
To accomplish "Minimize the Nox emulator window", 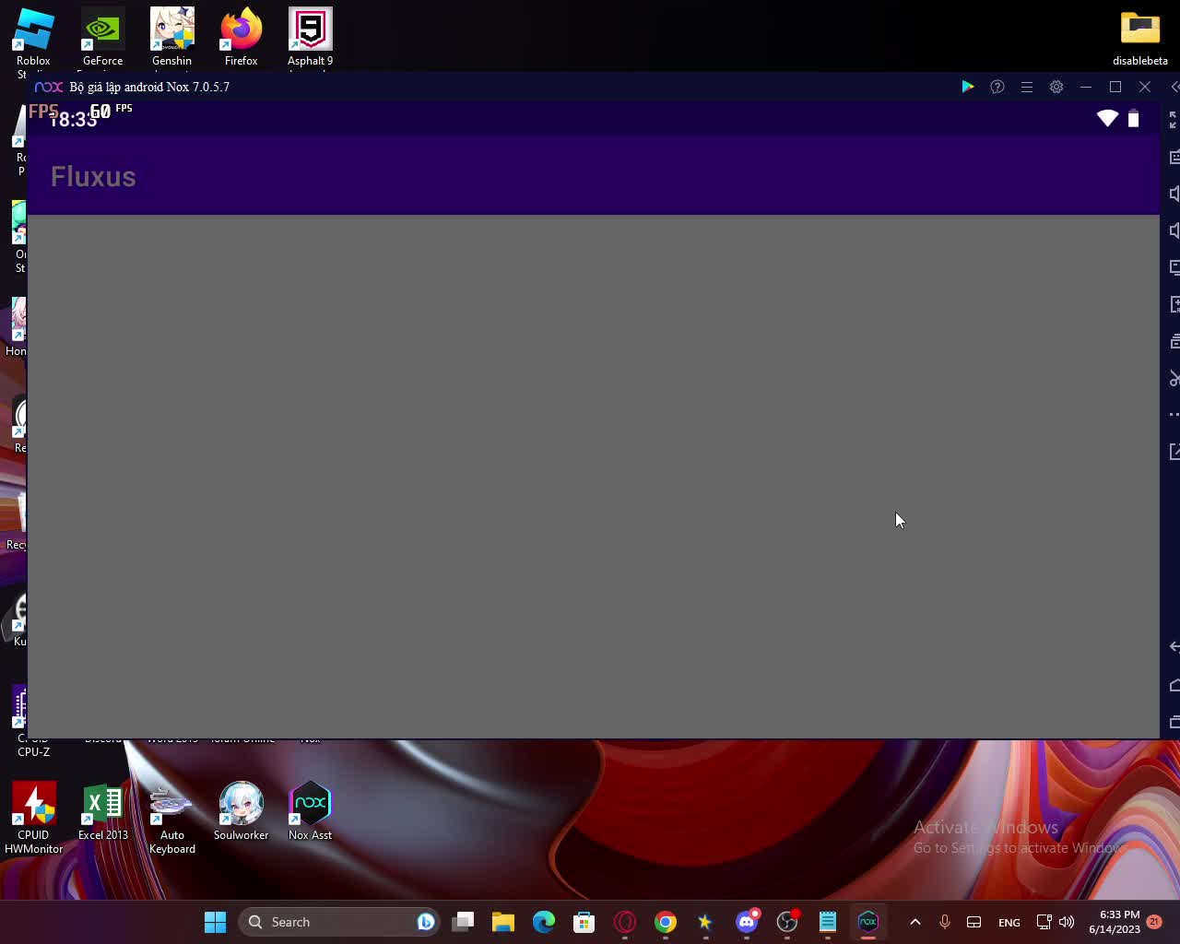I will coord(1086,87).
